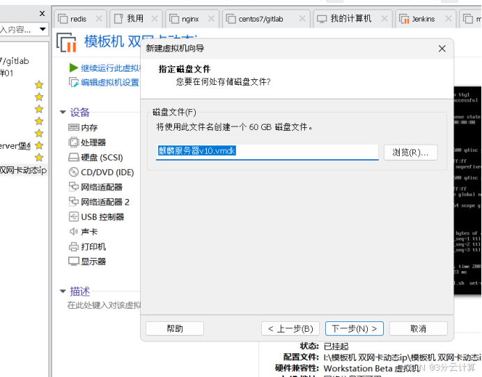Viewport: 482px width, 377px height.
Task: Click the 网络适配器 icon
Action: point(74,186)
